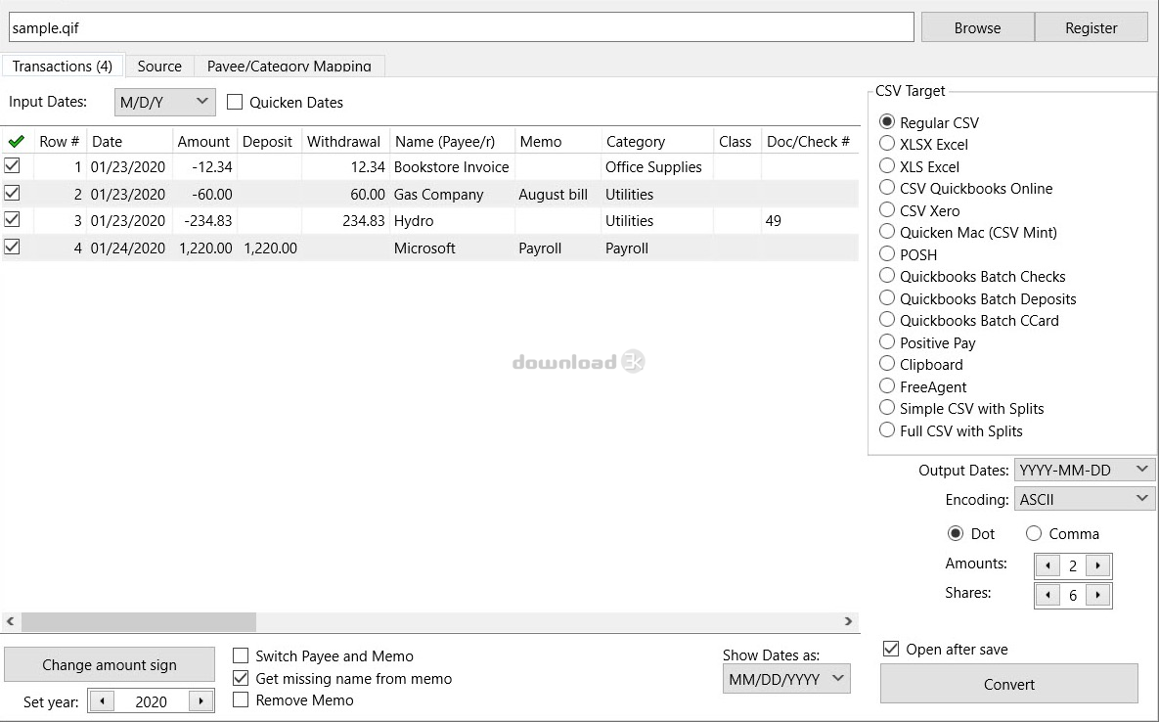Click the horizontal scrollbar right arrow
This screenshot has width=1159, height=722.
coord(849,621)
